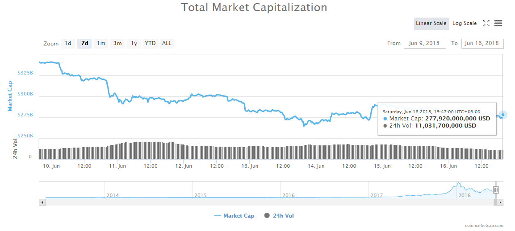Toggle the 24h Vol legend series

(279, 216)
